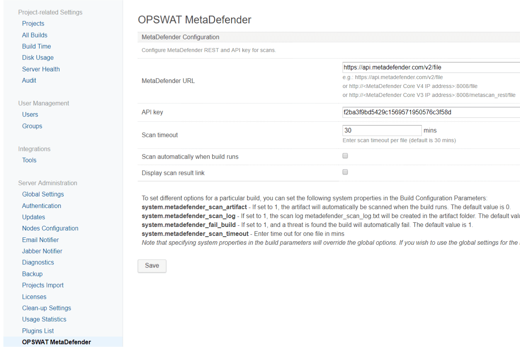Select OPSWAT MetaDefender in the sidebar
Image resolution: width=520 pixels, height=347 pixels.
click(57, 342)
